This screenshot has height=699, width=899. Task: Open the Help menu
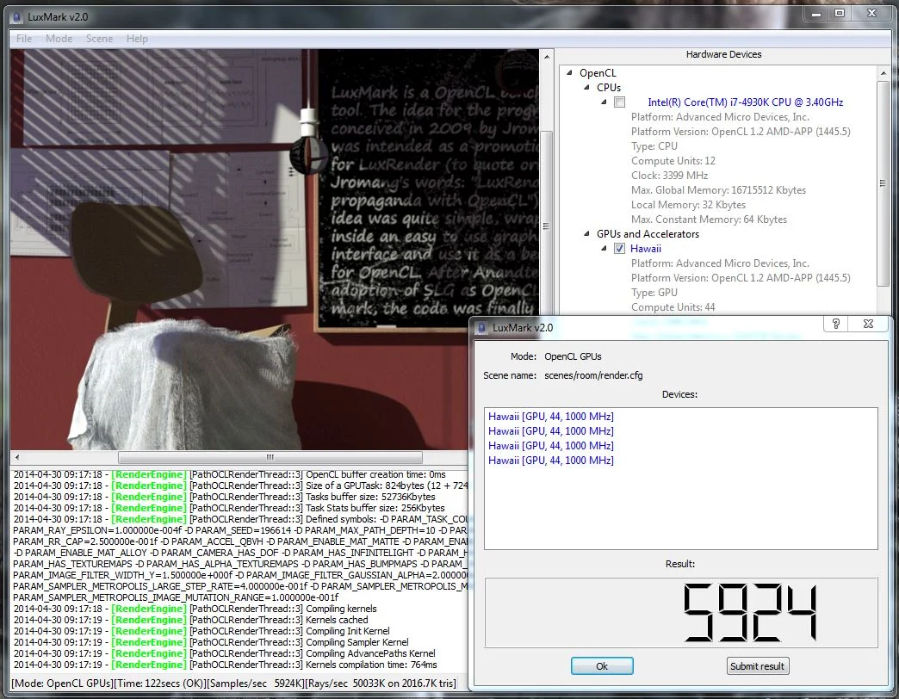click(137, 39)
